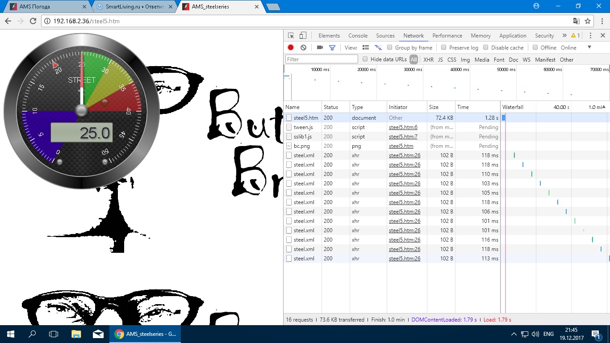Activate the inspect element picker
The image size is (610, 343).
[x=291, y=36]
